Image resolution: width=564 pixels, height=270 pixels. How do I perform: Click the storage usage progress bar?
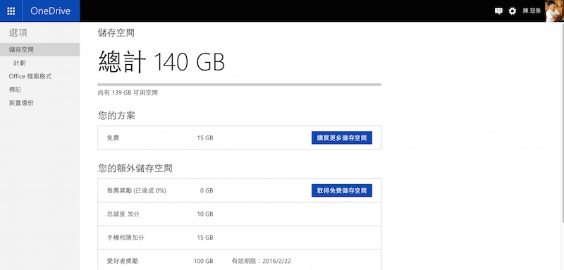pos(239,85)
